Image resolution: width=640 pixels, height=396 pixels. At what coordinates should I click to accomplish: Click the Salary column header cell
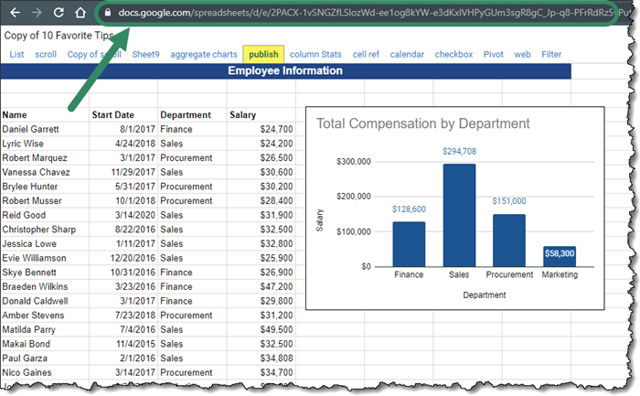pos(243,115)
